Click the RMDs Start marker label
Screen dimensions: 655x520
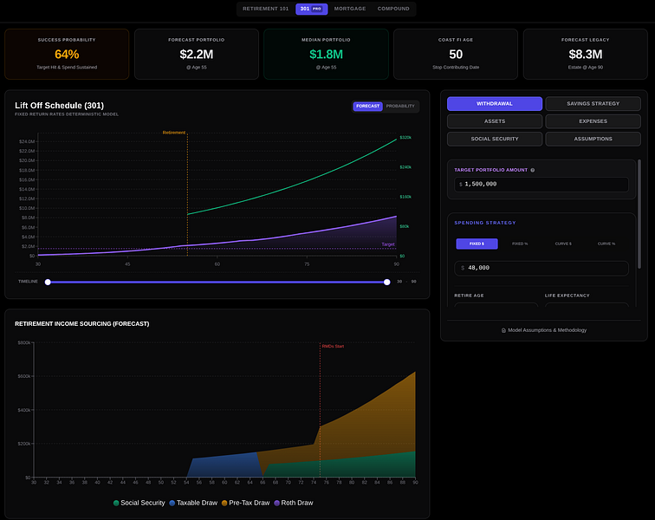click(333, 346)
